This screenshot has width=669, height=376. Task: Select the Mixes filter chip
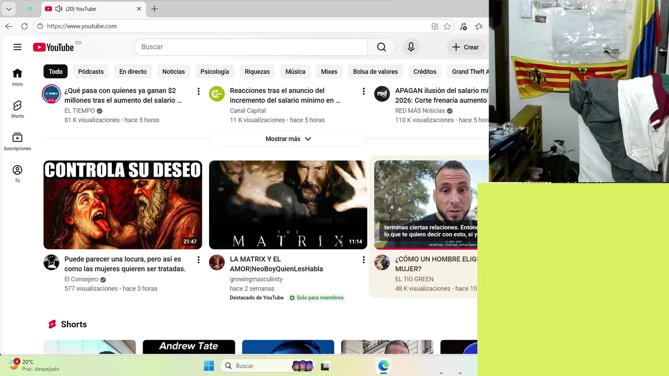pos(329,72)
